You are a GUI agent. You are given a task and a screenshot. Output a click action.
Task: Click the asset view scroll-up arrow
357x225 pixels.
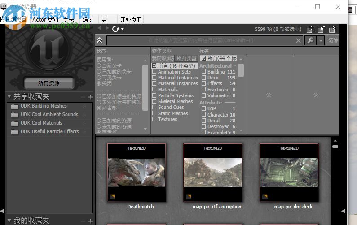pyautogui.click(x=335, y=141)
